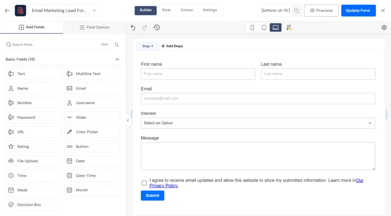The image size is (391, 216).
Task: Click the field ordering sort icon
Action: point(289,27)
